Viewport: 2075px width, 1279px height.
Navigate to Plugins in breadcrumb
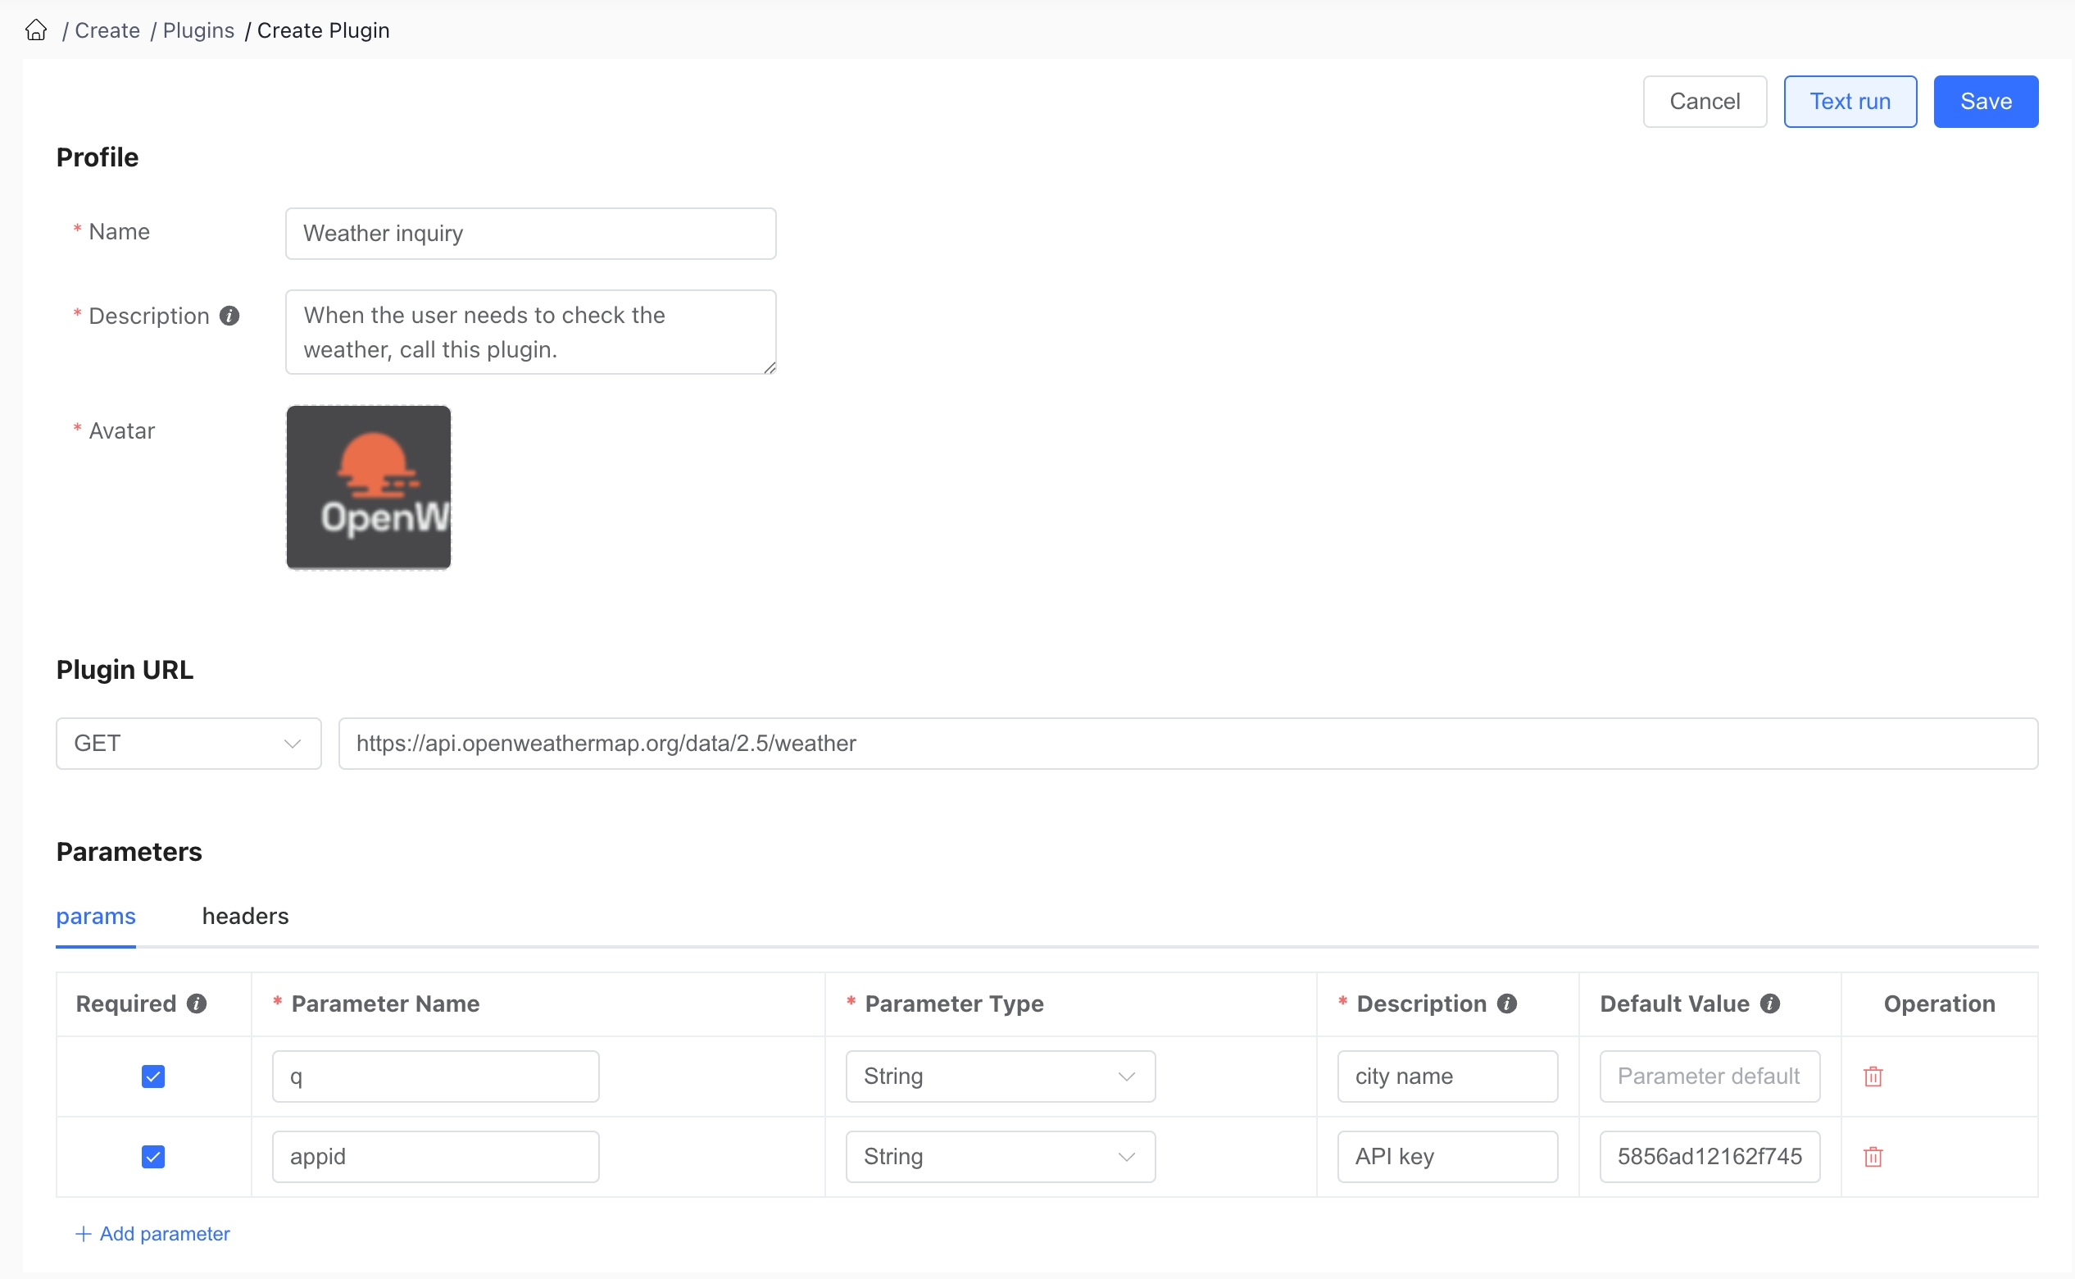click(x=198, y=30)
